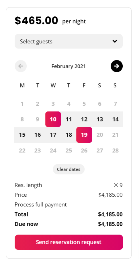Select February 26 in the calendar
Screen dimensions: 139x265
pos(84,150)
